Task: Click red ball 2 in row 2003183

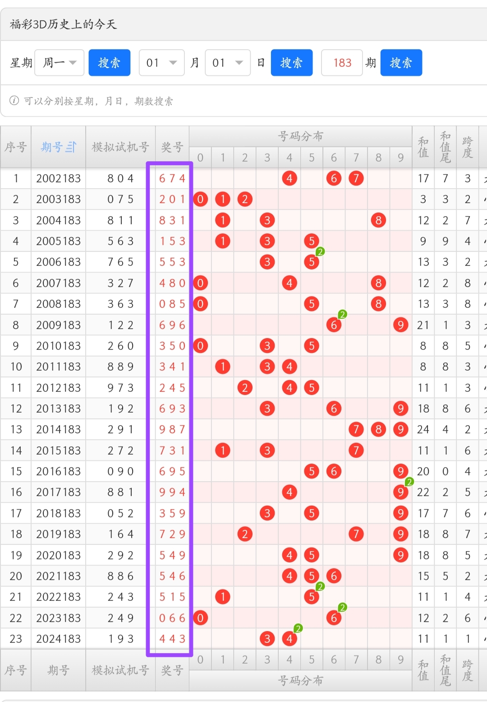Action: click(x=244, y=199)
